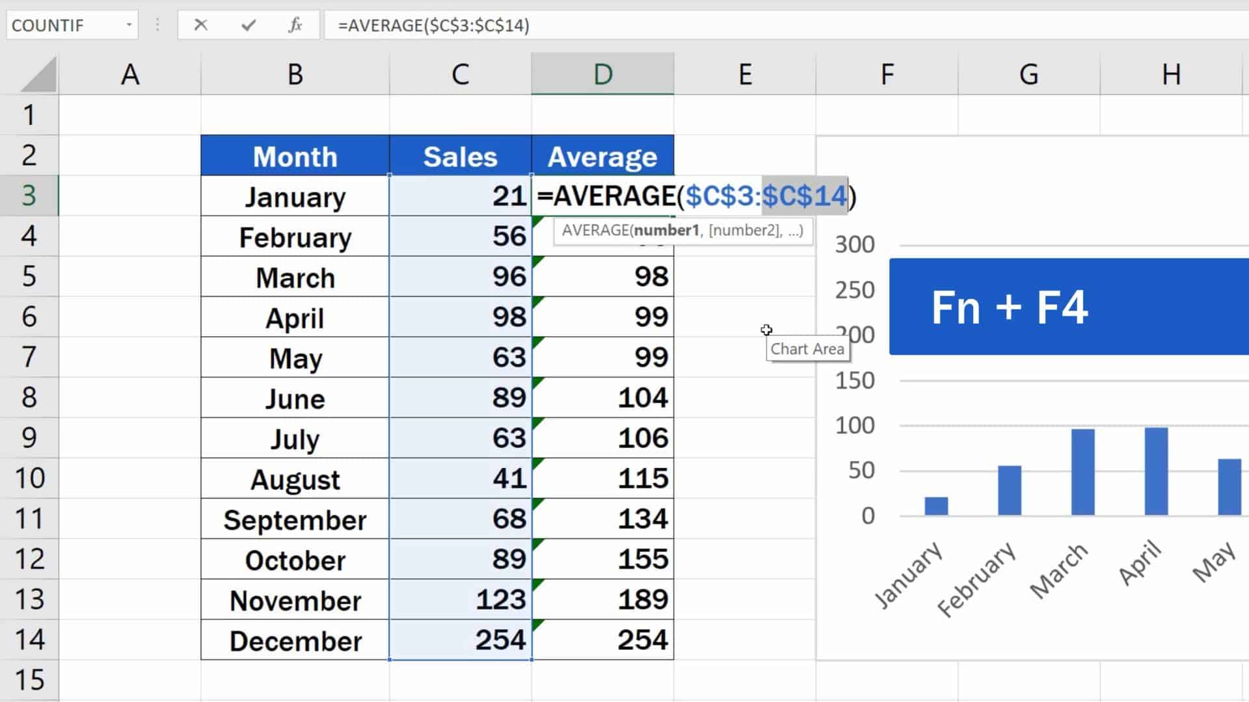This screenshot has height=702, width=1249.
Task: Click the Month header cell
Action: [x=295, y=156]
